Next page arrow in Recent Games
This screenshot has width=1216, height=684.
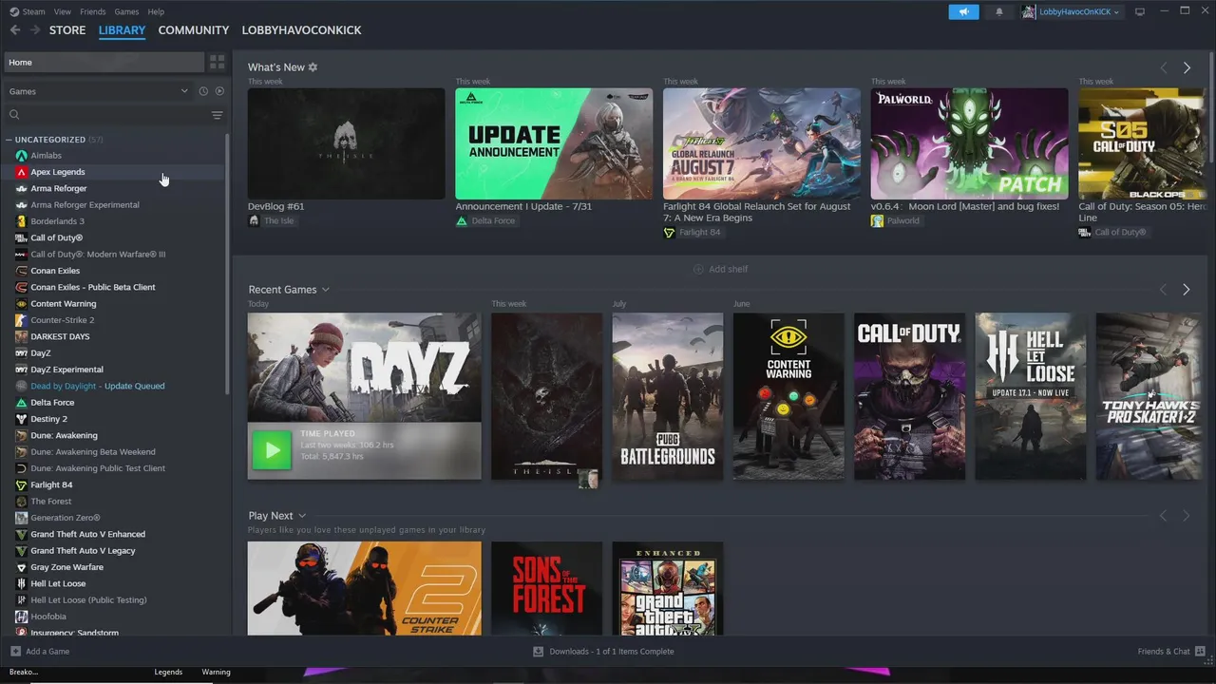coord(1187,290)
